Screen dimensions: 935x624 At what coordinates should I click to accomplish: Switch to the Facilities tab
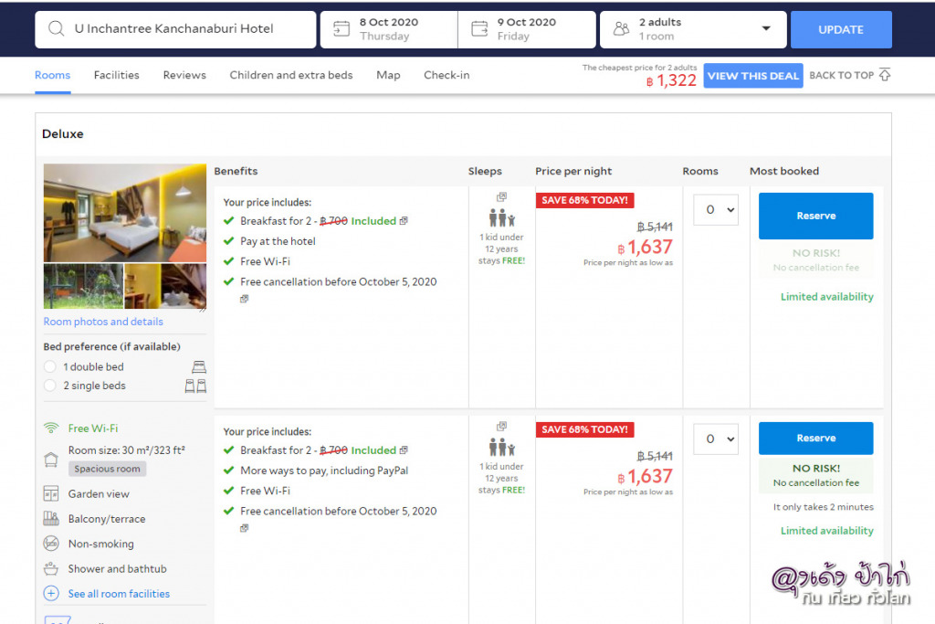[x=117, y=75]
